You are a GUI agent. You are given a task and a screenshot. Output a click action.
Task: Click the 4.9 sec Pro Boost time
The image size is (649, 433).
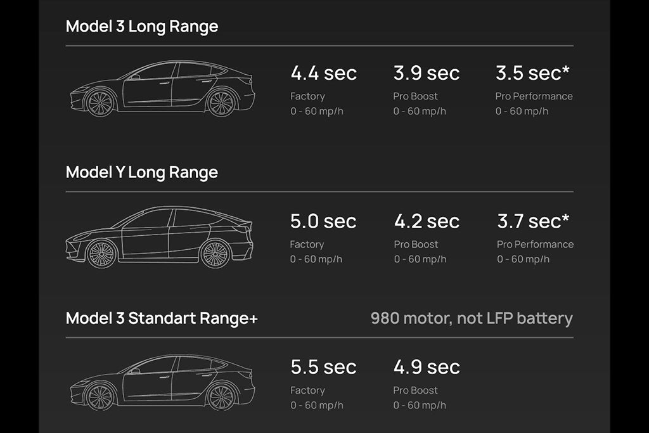coord(426,367)
